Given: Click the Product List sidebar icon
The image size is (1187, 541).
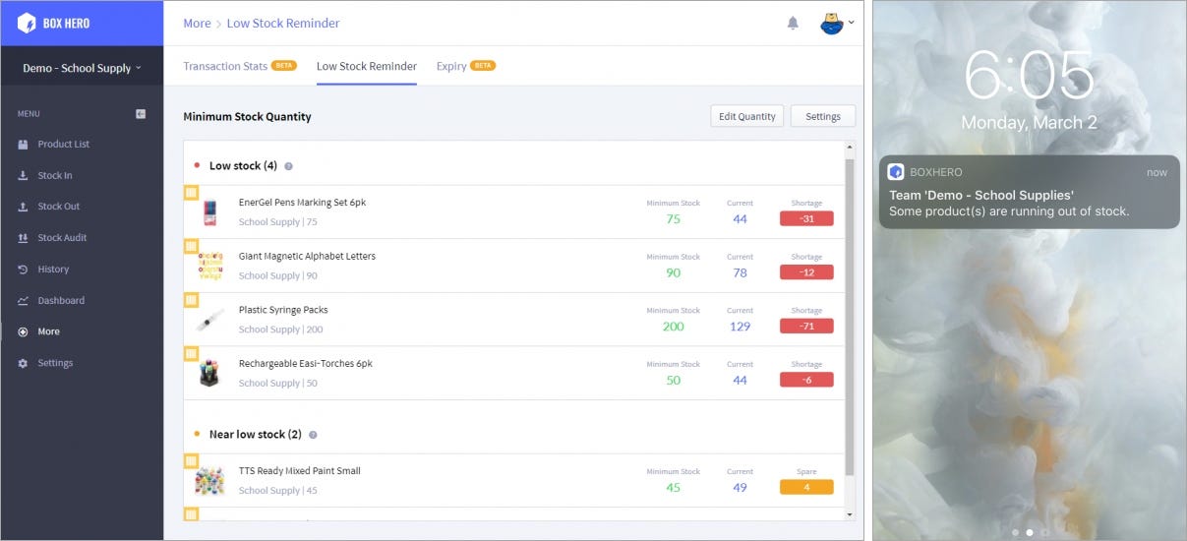Looking at the screenshot, I should pos(23,144).
